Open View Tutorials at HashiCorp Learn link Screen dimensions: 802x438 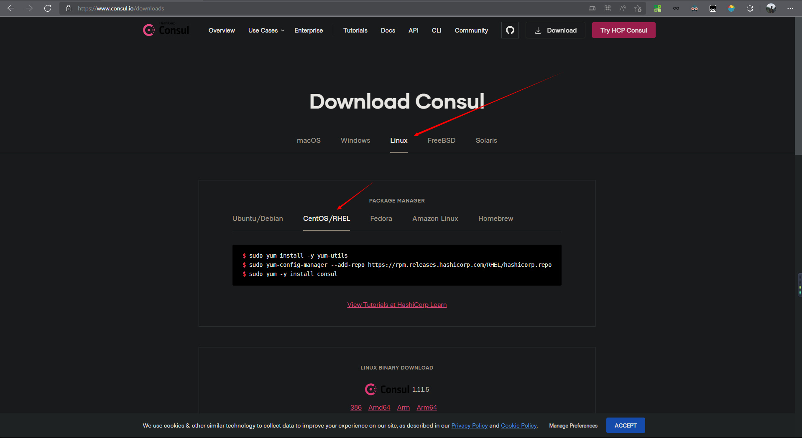pos(397,305)
